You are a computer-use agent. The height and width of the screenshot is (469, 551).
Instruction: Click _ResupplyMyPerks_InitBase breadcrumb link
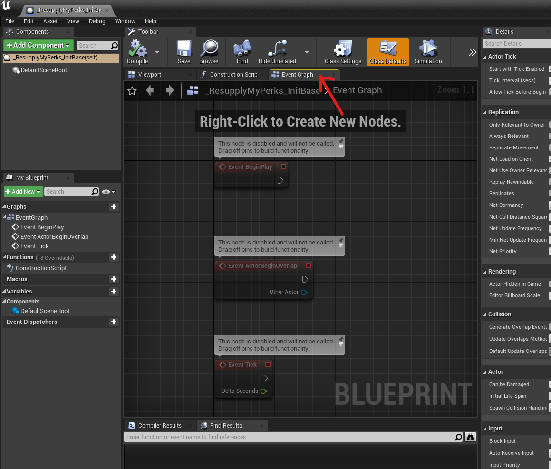pyautogui.click(x=263, y=91)
